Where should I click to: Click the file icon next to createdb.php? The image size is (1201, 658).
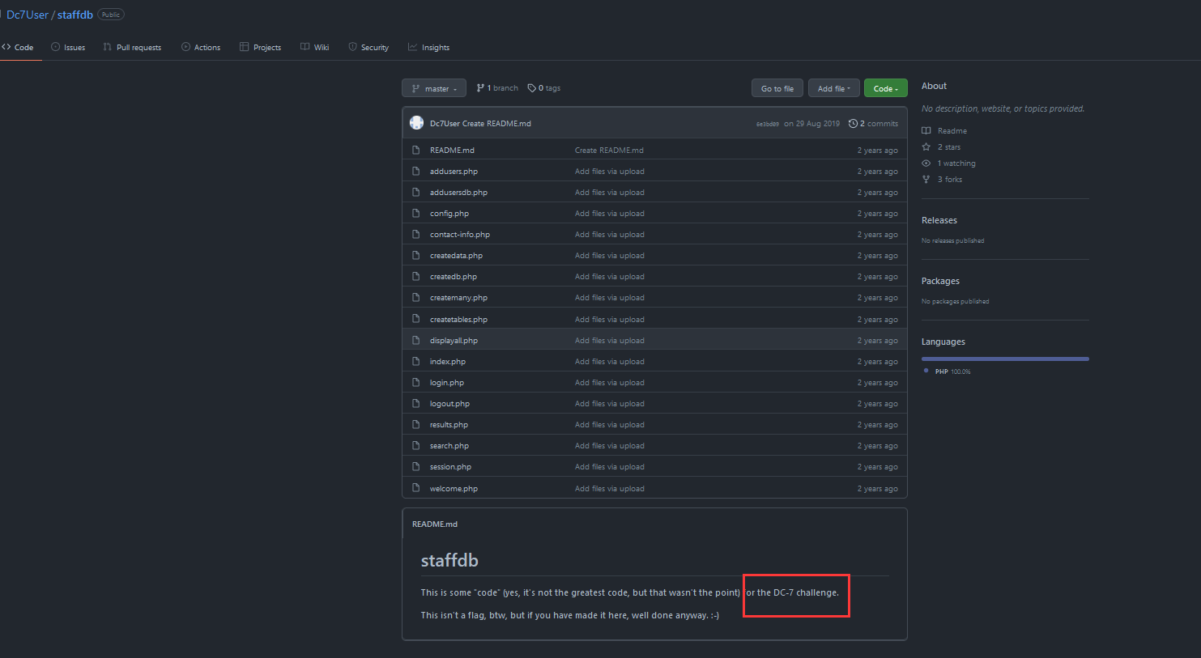(415, 277)
